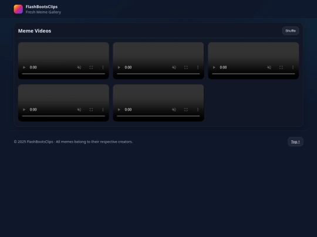317x237 pixels.
Task: Click the 0:00 time on bottom-middle video
Action: (x=128, y=109)
